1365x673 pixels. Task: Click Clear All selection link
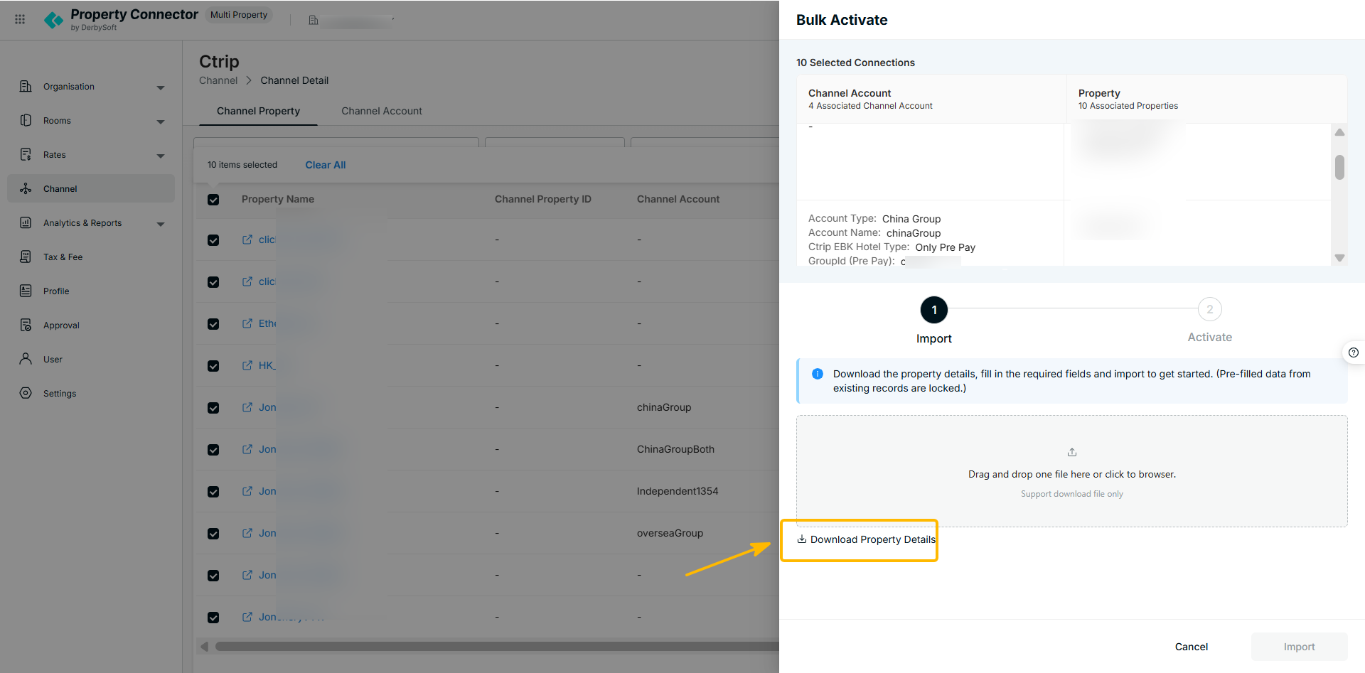coord(326,165)
